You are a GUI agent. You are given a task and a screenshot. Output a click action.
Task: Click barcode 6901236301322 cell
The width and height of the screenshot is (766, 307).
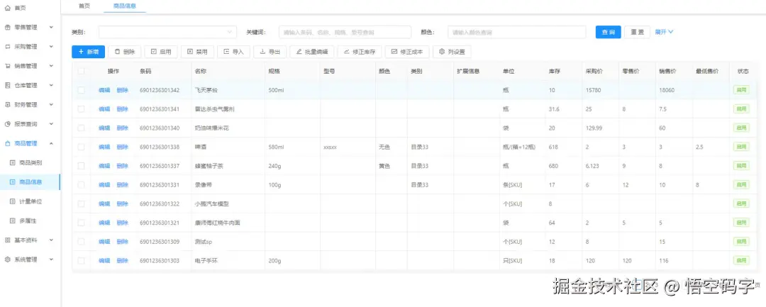tap(160, 204)
